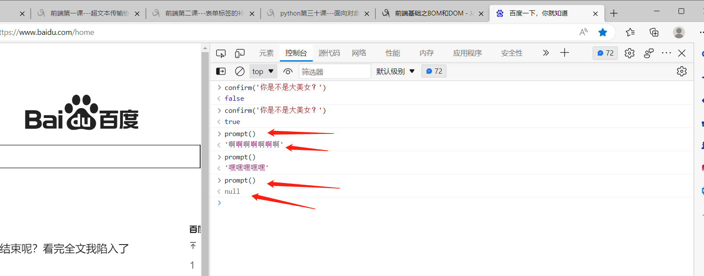The image size is (704, 276).
Task: Click the DevTools feedback people icon
Action: (649, 53)
